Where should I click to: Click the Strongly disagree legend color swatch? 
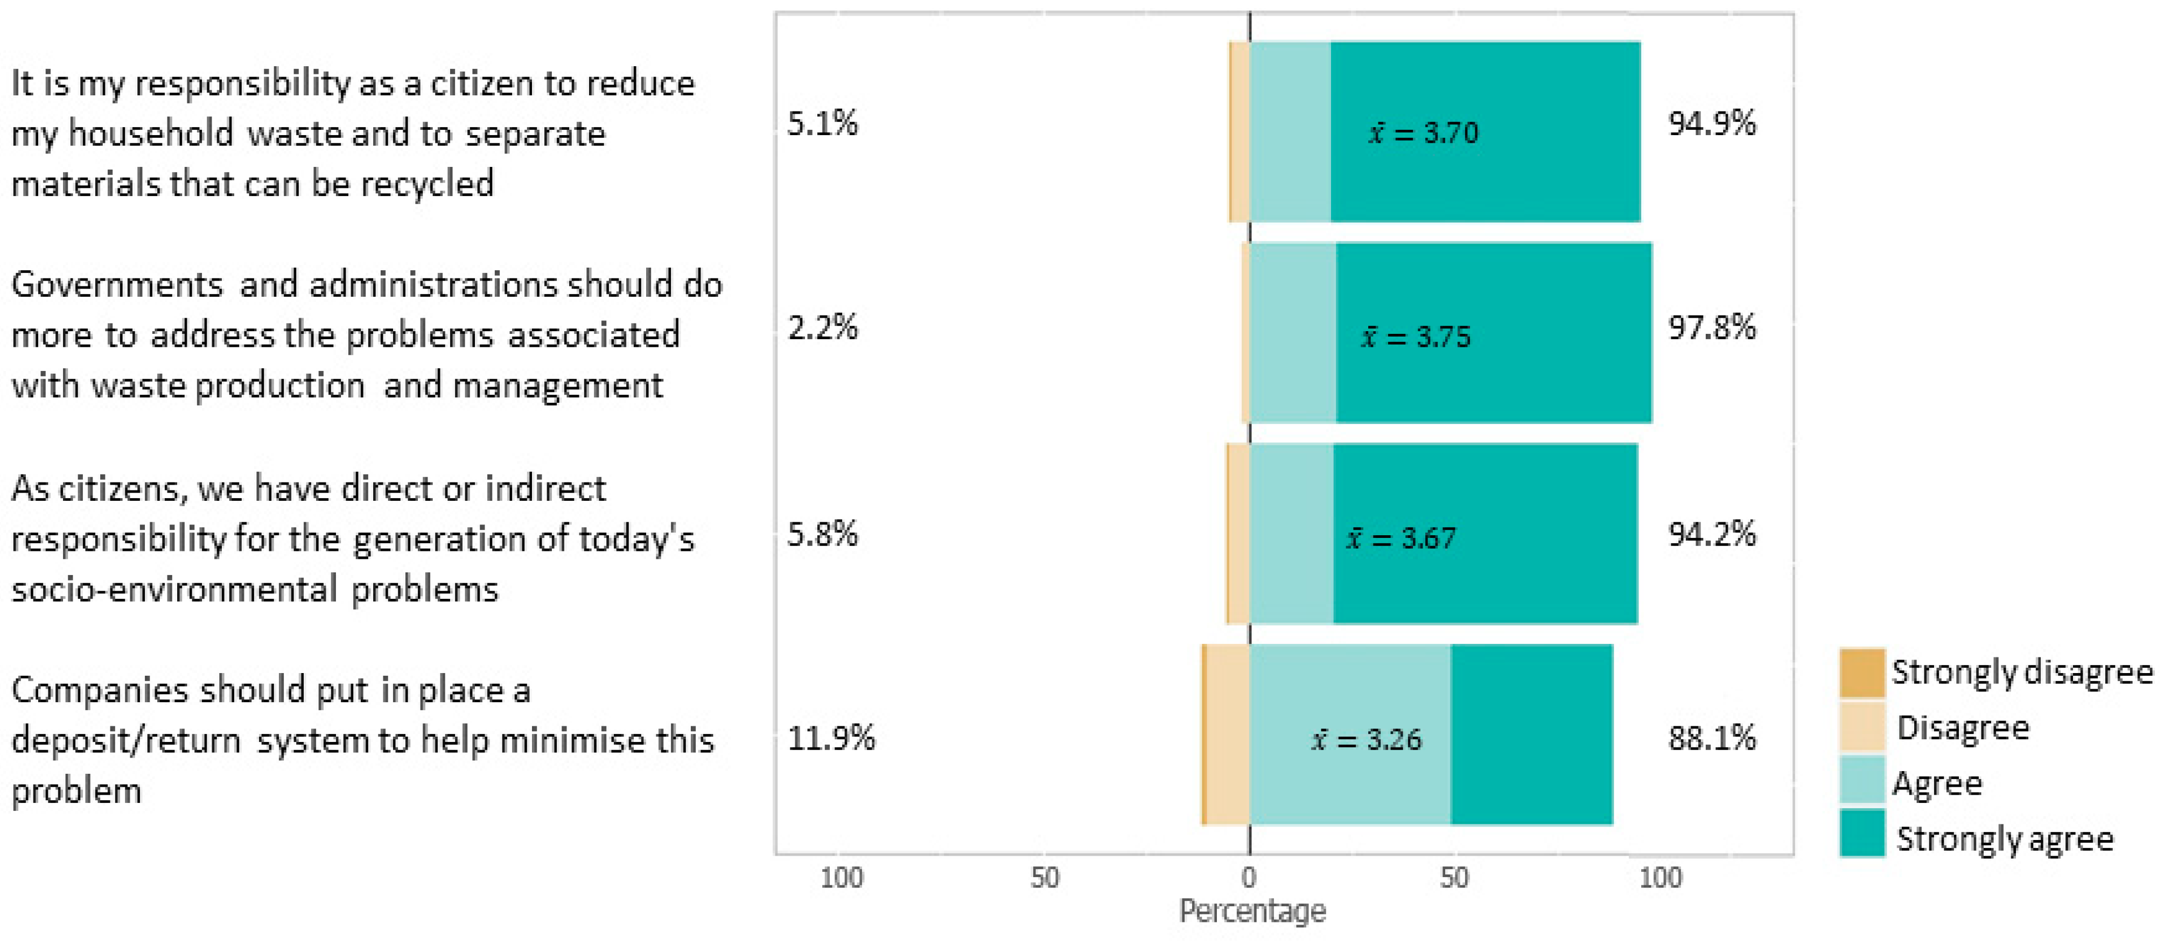tap(1861, 673)
